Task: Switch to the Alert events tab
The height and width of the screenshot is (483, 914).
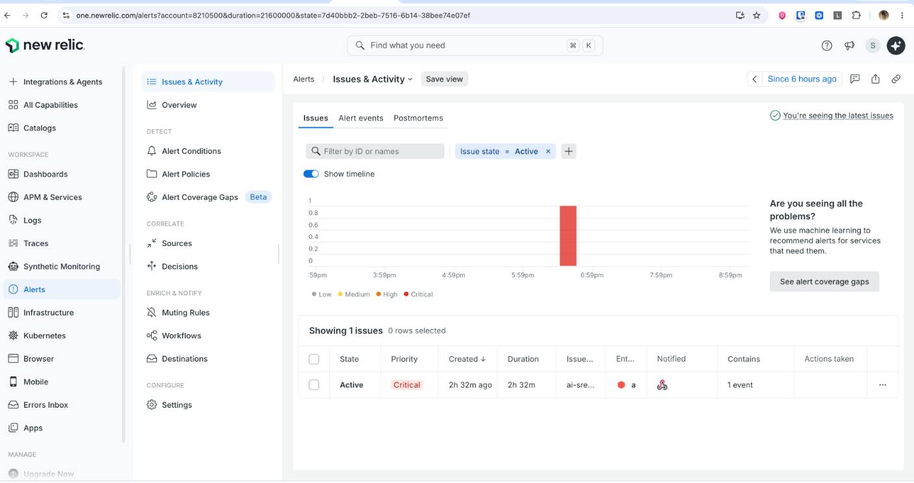Action: click(x=361, y=118)
